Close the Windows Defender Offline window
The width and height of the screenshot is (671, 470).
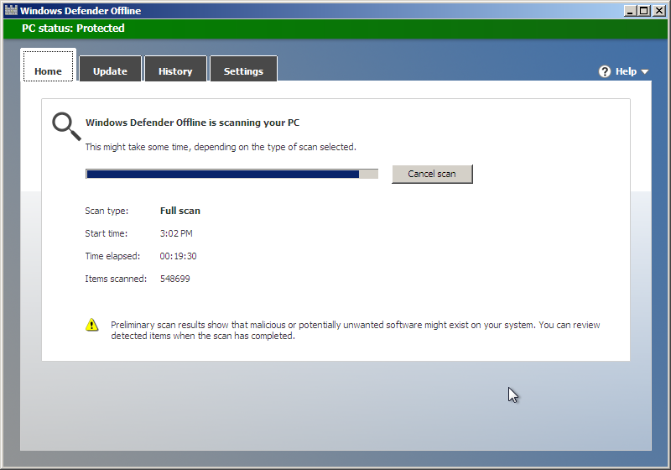(659, 11)
